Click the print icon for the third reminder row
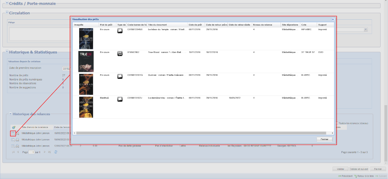The width and height of the screenshot is (388, 179). pos(17,146)
